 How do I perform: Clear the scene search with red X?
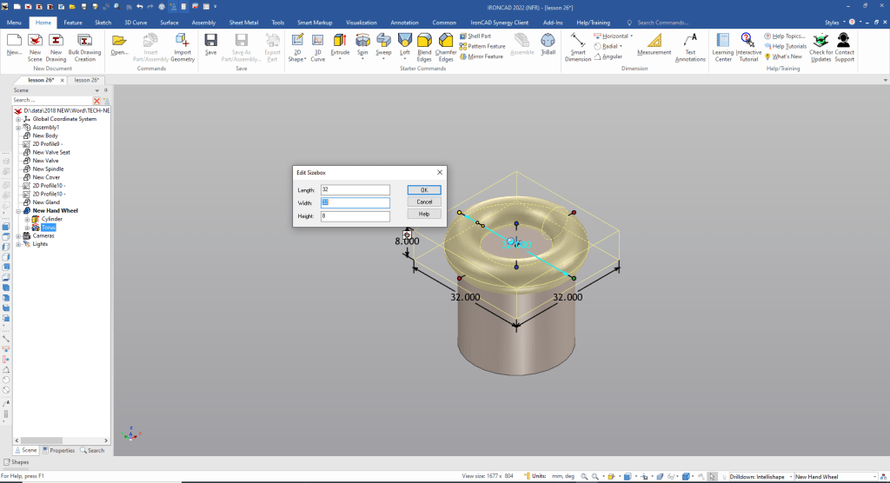tap(97, 101)
